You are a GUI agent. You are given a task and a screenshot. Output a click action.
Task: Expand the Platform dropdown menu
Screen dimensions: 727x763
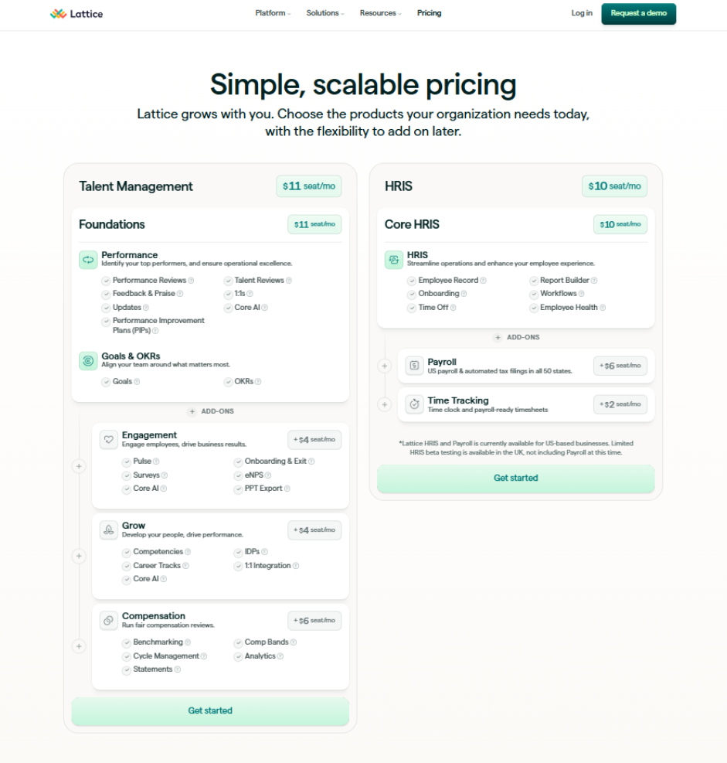[x=273, y=13]
